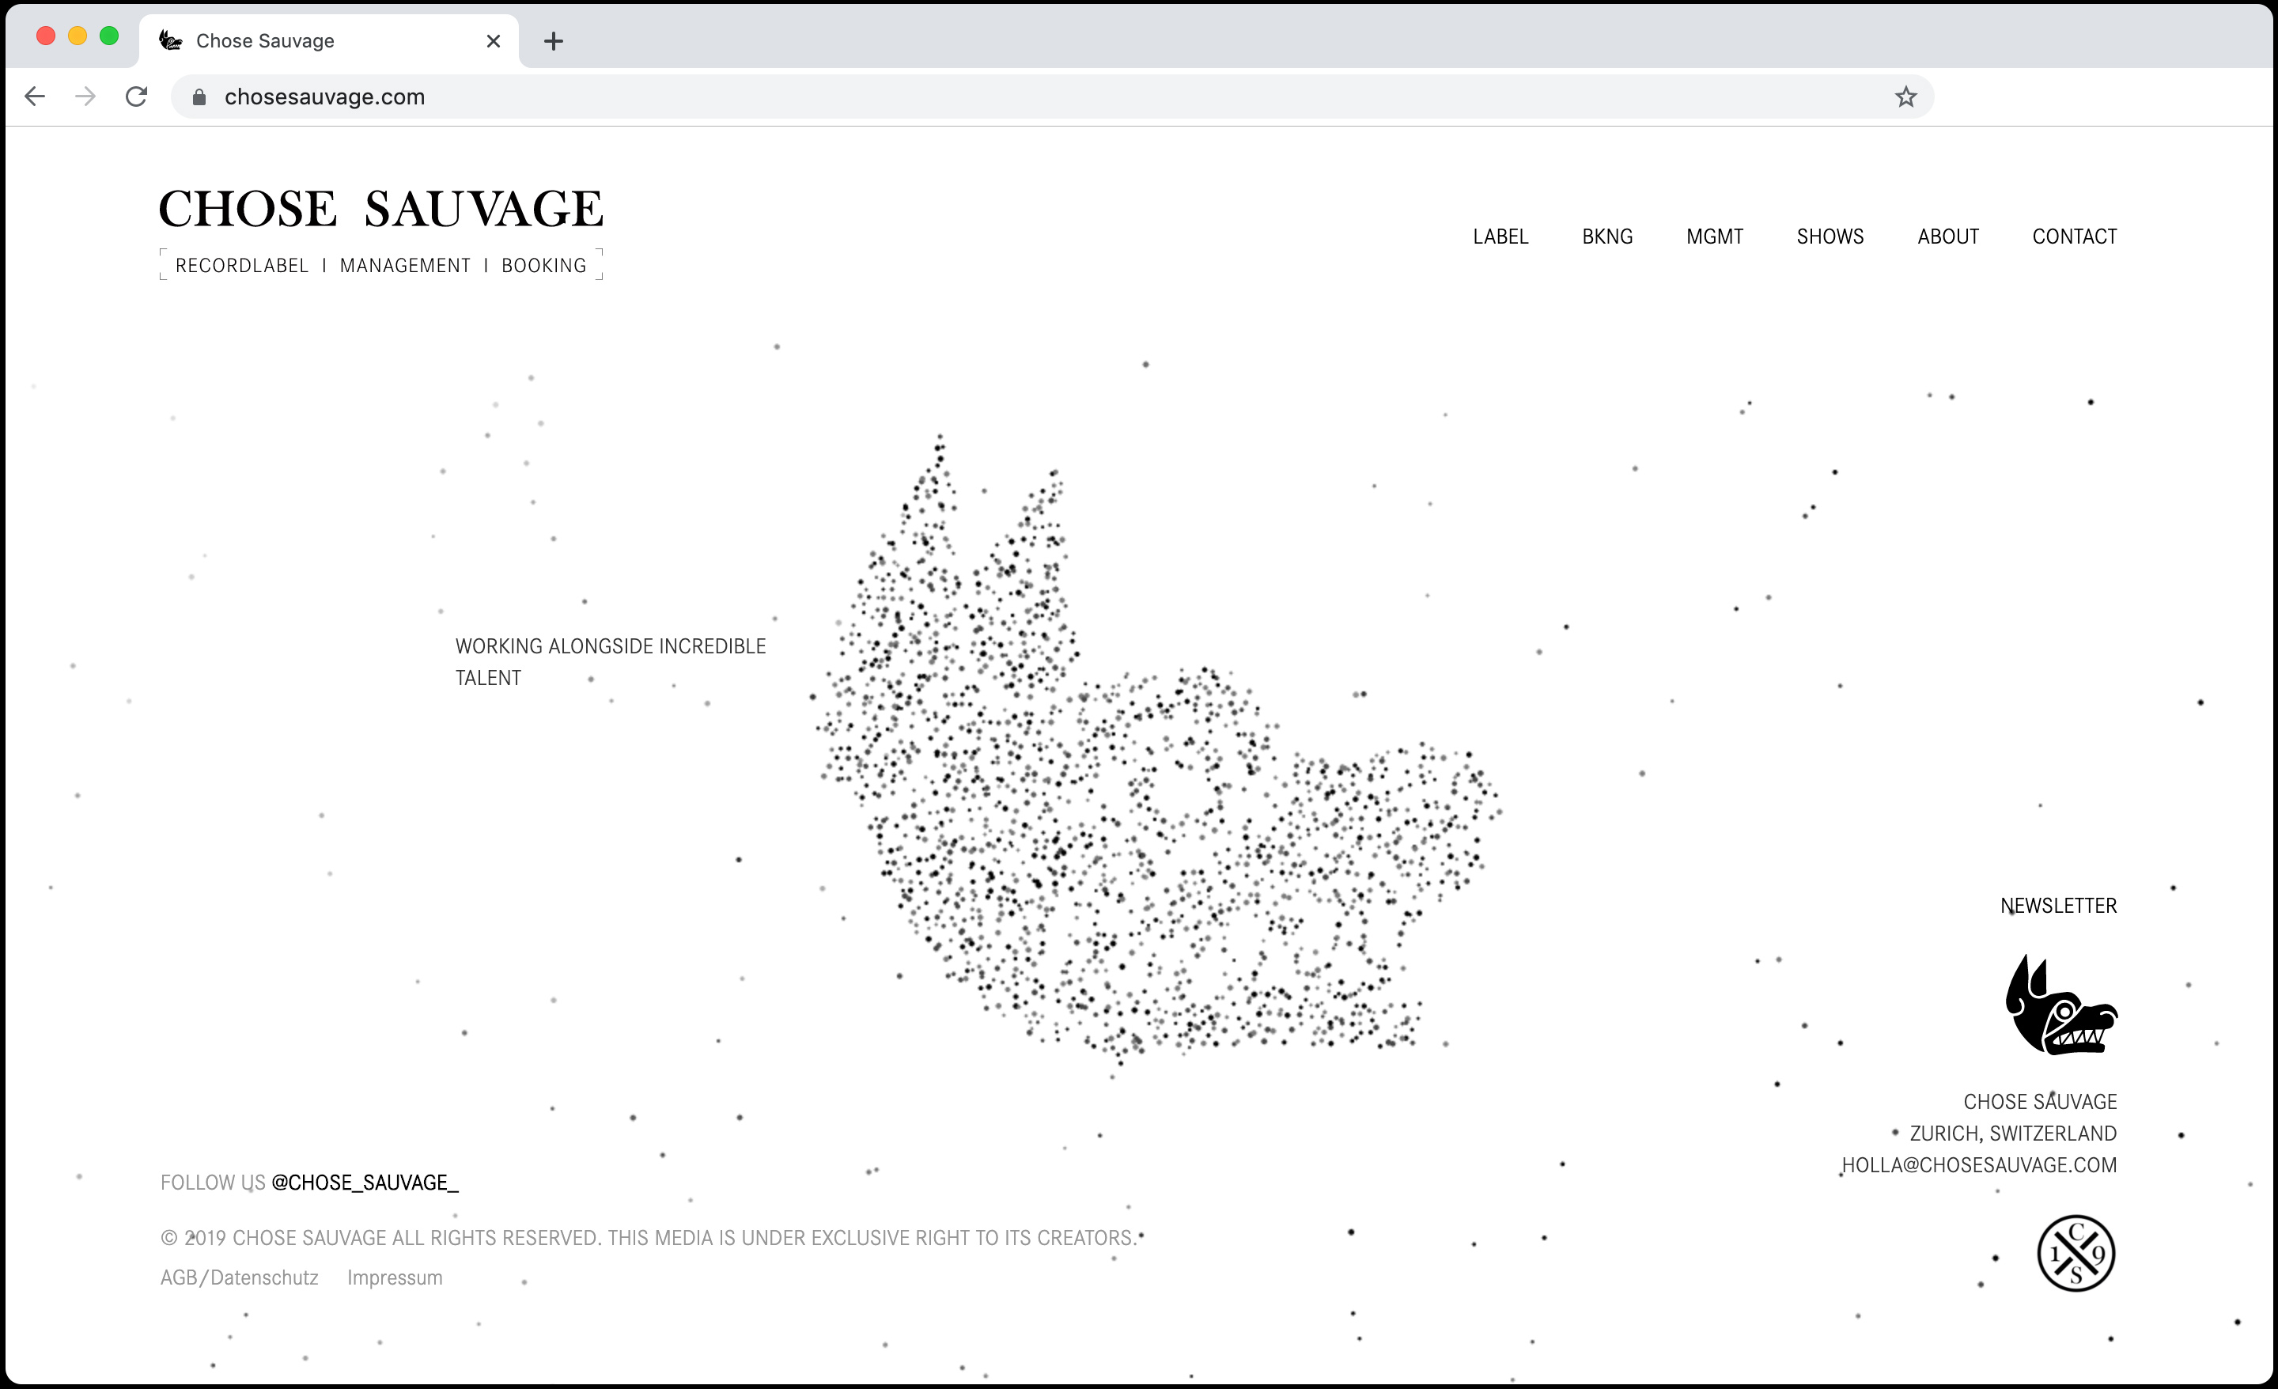The height and width of the screenshot is (1389, 2278).
Task: Go back to previous page
Action: point(35,97)
